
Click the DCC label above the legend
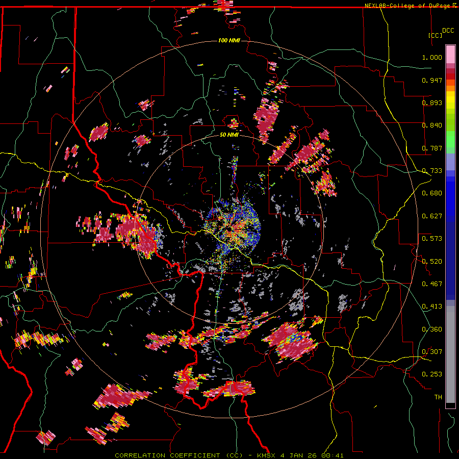[448, 31]
